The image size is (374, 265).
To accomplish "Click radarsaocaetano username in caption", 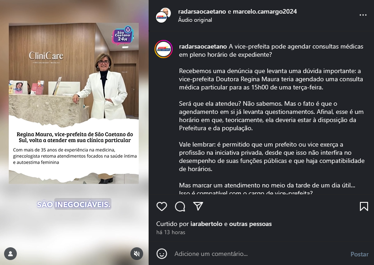I will coord(203,46).
